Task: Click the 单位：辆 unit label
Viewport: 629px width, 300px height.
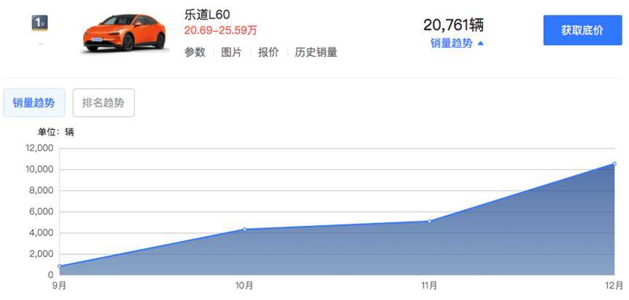Action: (56, 132)
